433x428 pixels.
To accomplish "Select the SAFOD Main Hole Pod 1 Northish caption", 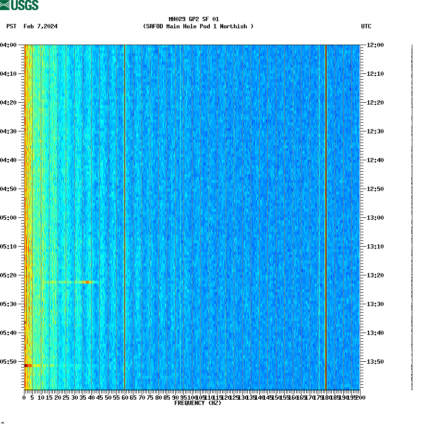I will 197,27.
